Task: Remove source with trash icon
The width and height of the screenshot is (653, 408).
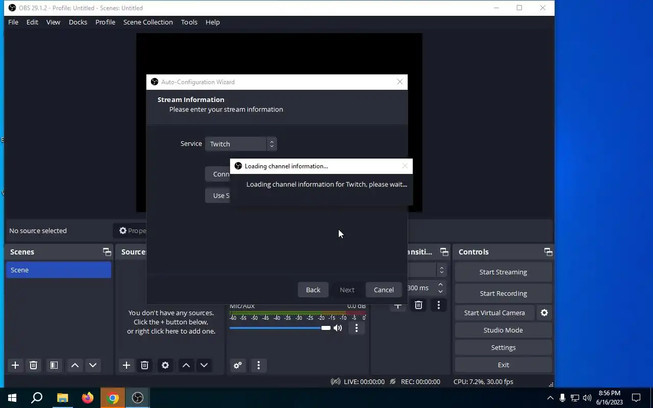Action: coord(144,365)
